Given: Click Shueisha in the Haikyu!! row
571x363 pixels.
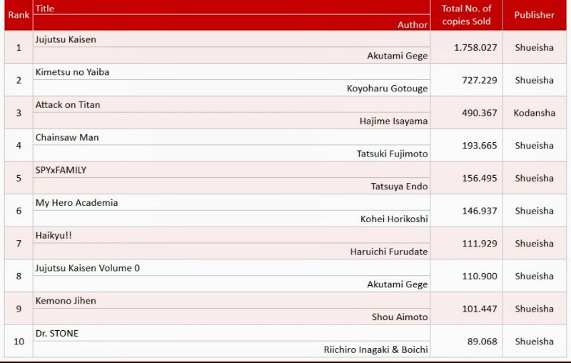Looking at the screenshot, I should (x=534, y=244).
